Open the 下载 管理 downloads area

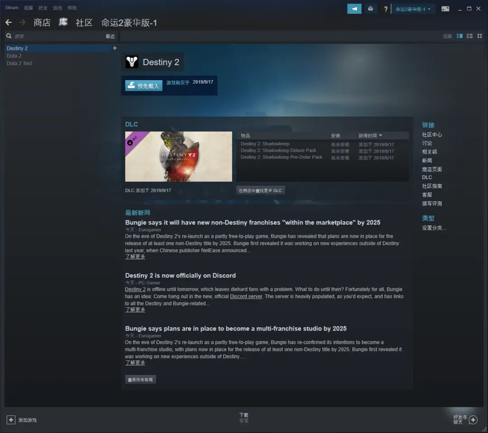(244, 418)
